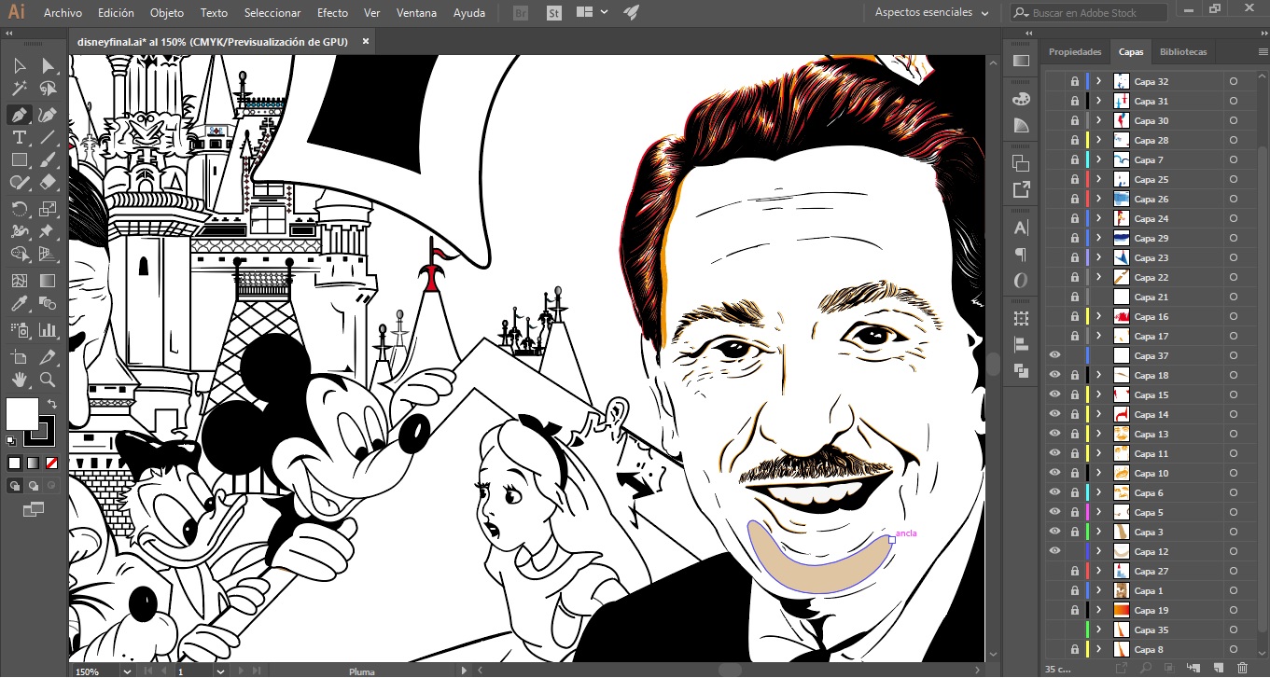Select the Eyedropper tool
1270x678 pixels.
[x=19, y=304]
